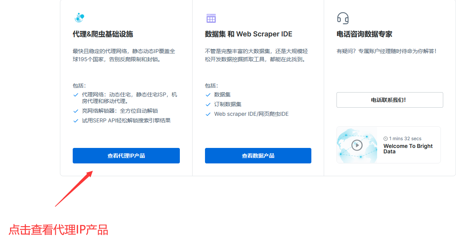Click the checkmark next to 亮网络解锁器
This screenshot has height=249, width=456.
click(x=76, y=112)
